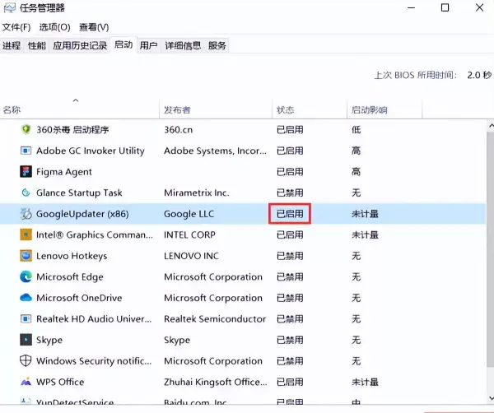
Task: Select the Figma Agent name
Action: click(64, 172)
